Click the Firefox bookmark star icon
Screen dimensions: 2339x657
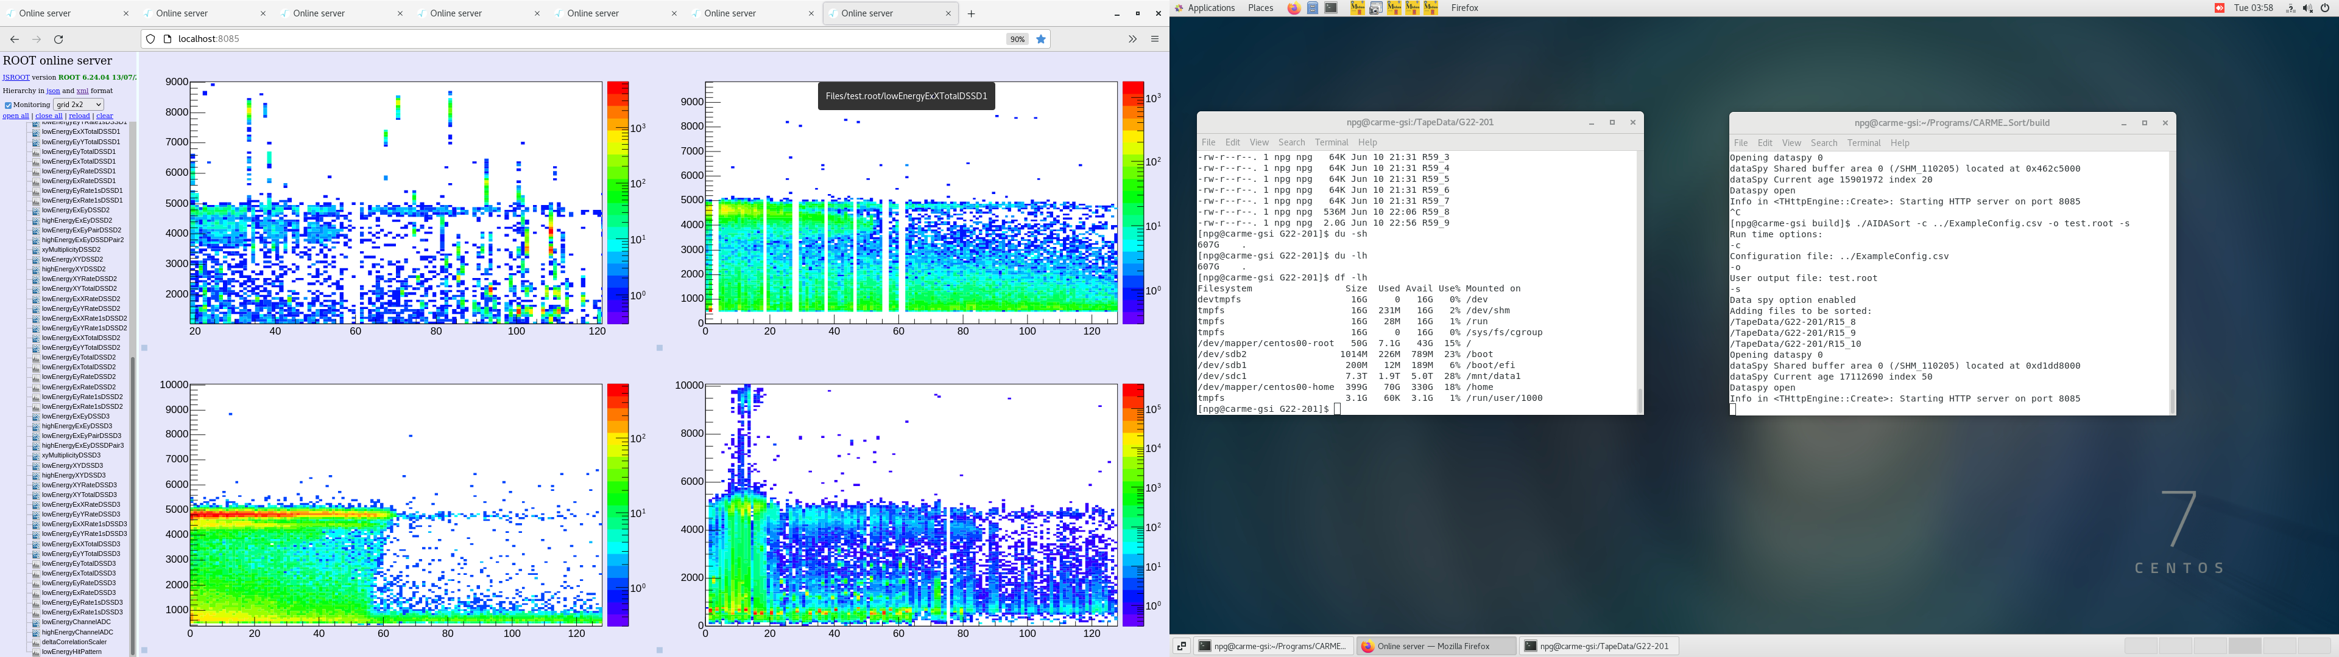coord(1042,39)
